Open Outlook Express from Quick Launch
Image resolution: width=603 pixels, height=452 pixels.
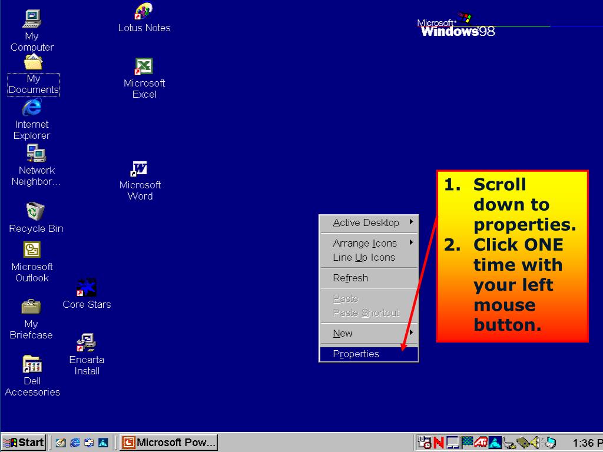point(89,443)
